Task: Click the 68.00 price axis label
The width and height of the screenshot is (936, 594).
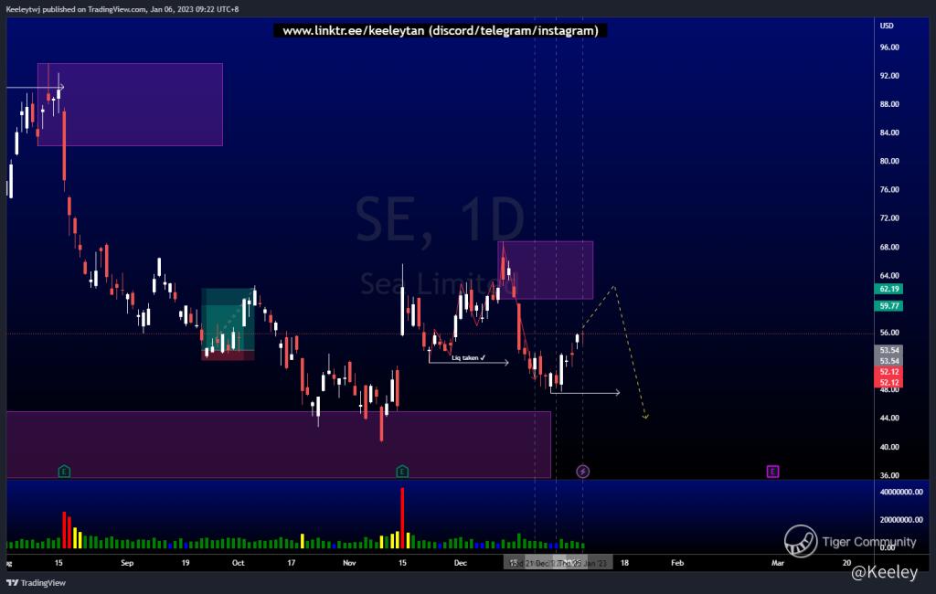Action: [x=888, y=247]
